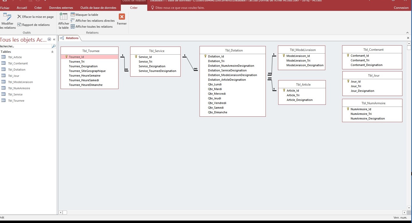The image size is (412, 223).
Task: Select Tbl_ModeLivraison in navigation pane
Action: (x=20, y=82)
